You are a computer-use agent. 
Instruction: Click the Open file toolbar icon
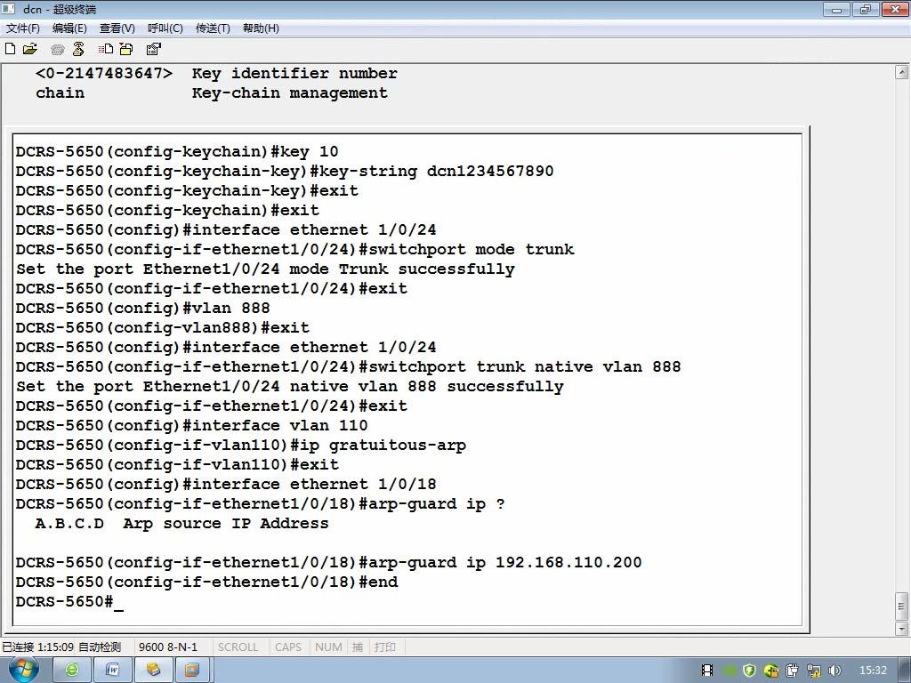(29, 49)
